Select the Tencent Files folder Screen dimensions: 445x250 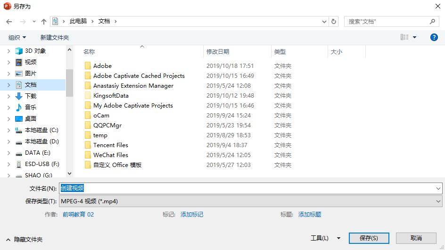coord(110,145)
